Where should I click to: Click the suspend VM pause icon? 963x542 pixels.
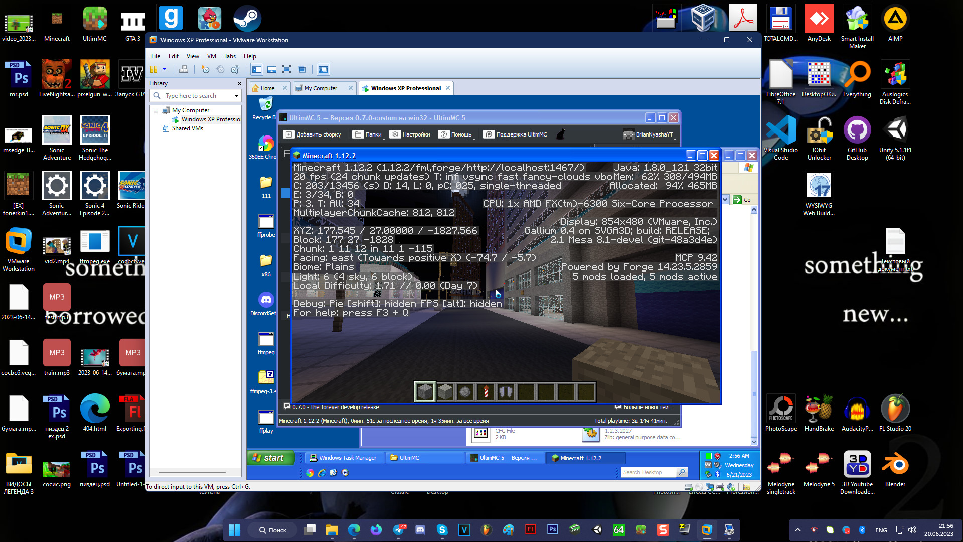(154, 69)
